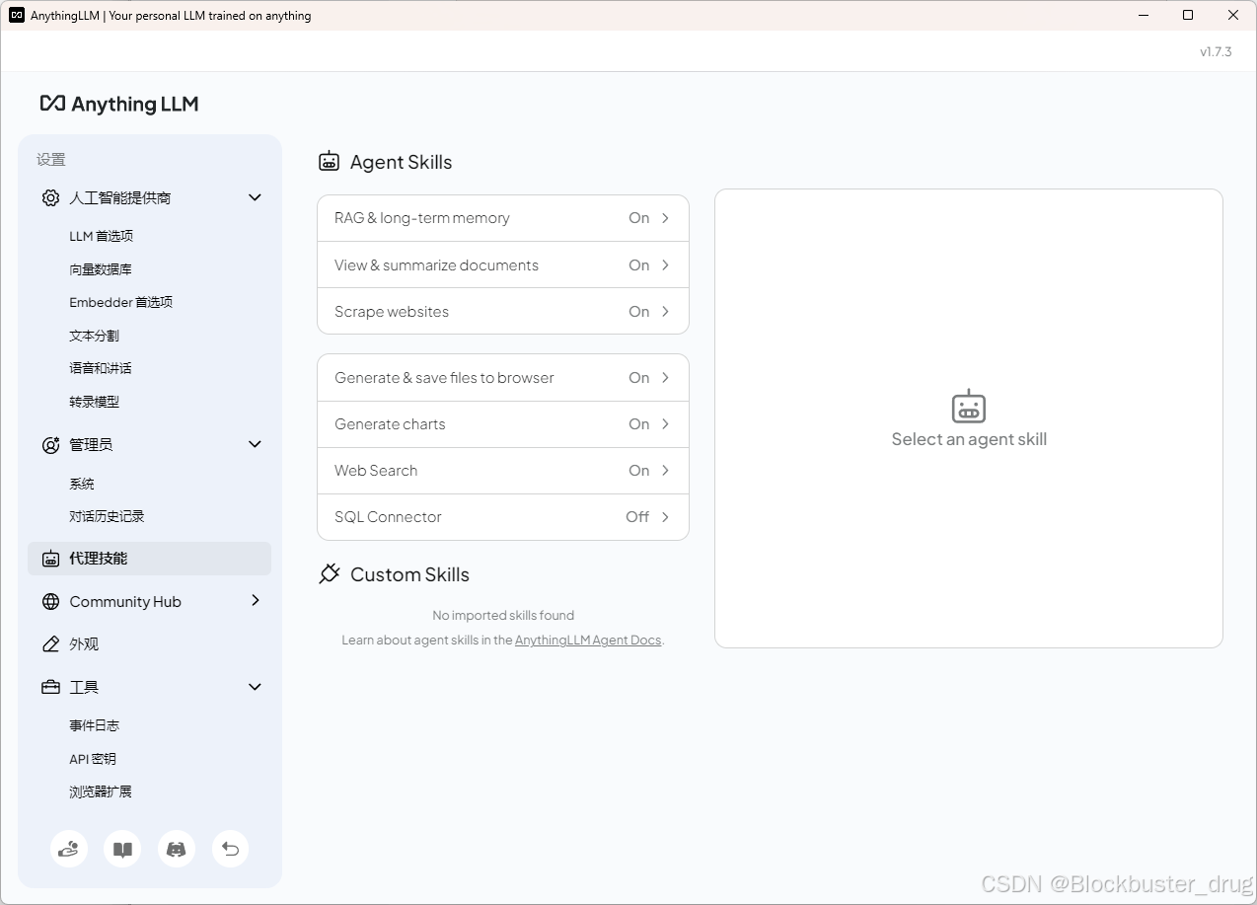Open View & summarize documents arrow
This screenshot has height=905, width=1257.
(x=666, y=264)
